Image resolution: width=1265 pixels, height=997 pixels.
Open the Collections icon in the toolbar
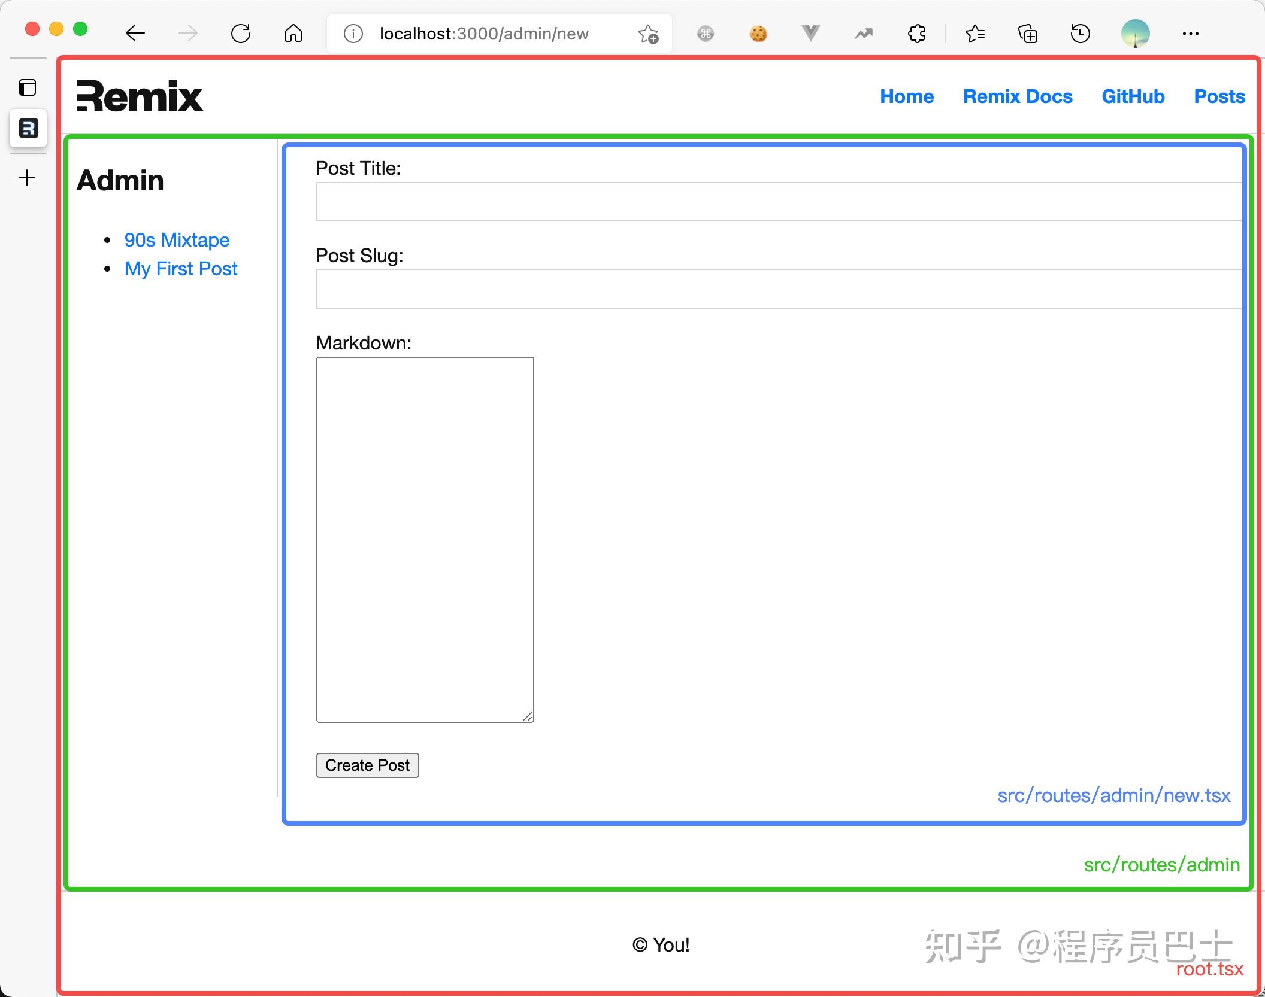tap(1028, 34)
